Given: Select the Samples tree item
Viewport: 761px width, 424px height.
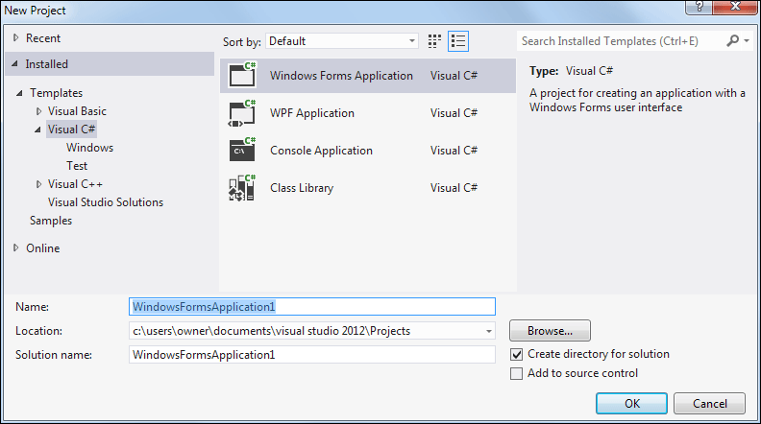Looking at the screenshot, I should coord(51,221).
